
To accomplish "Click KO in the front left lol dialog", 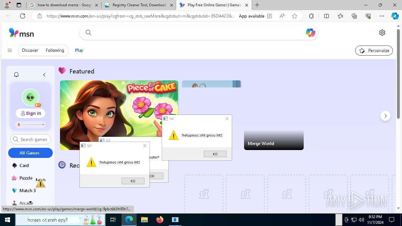I will point(133,181).
